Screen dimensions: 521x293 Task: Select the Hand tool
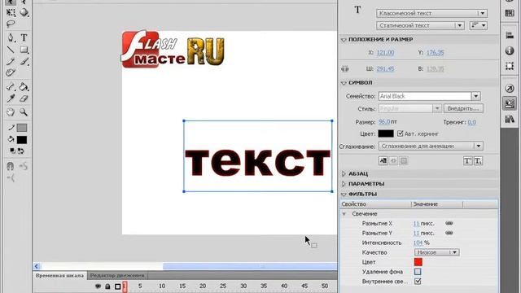tap(11, 112)
